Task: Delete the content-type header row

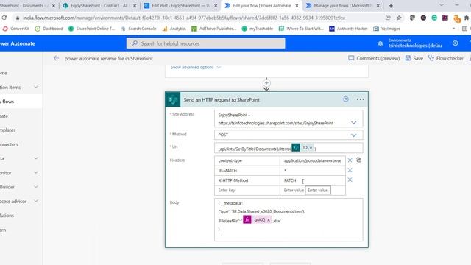Action: tap(350, 160)
